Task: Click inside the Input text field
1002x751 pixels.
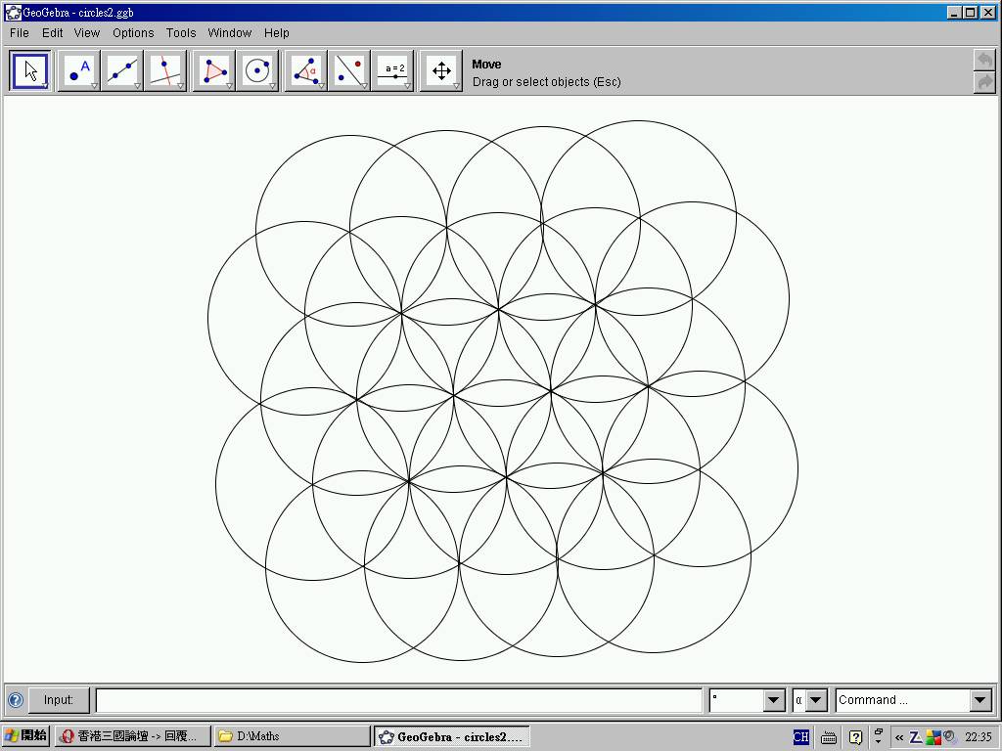Action: 399,700
